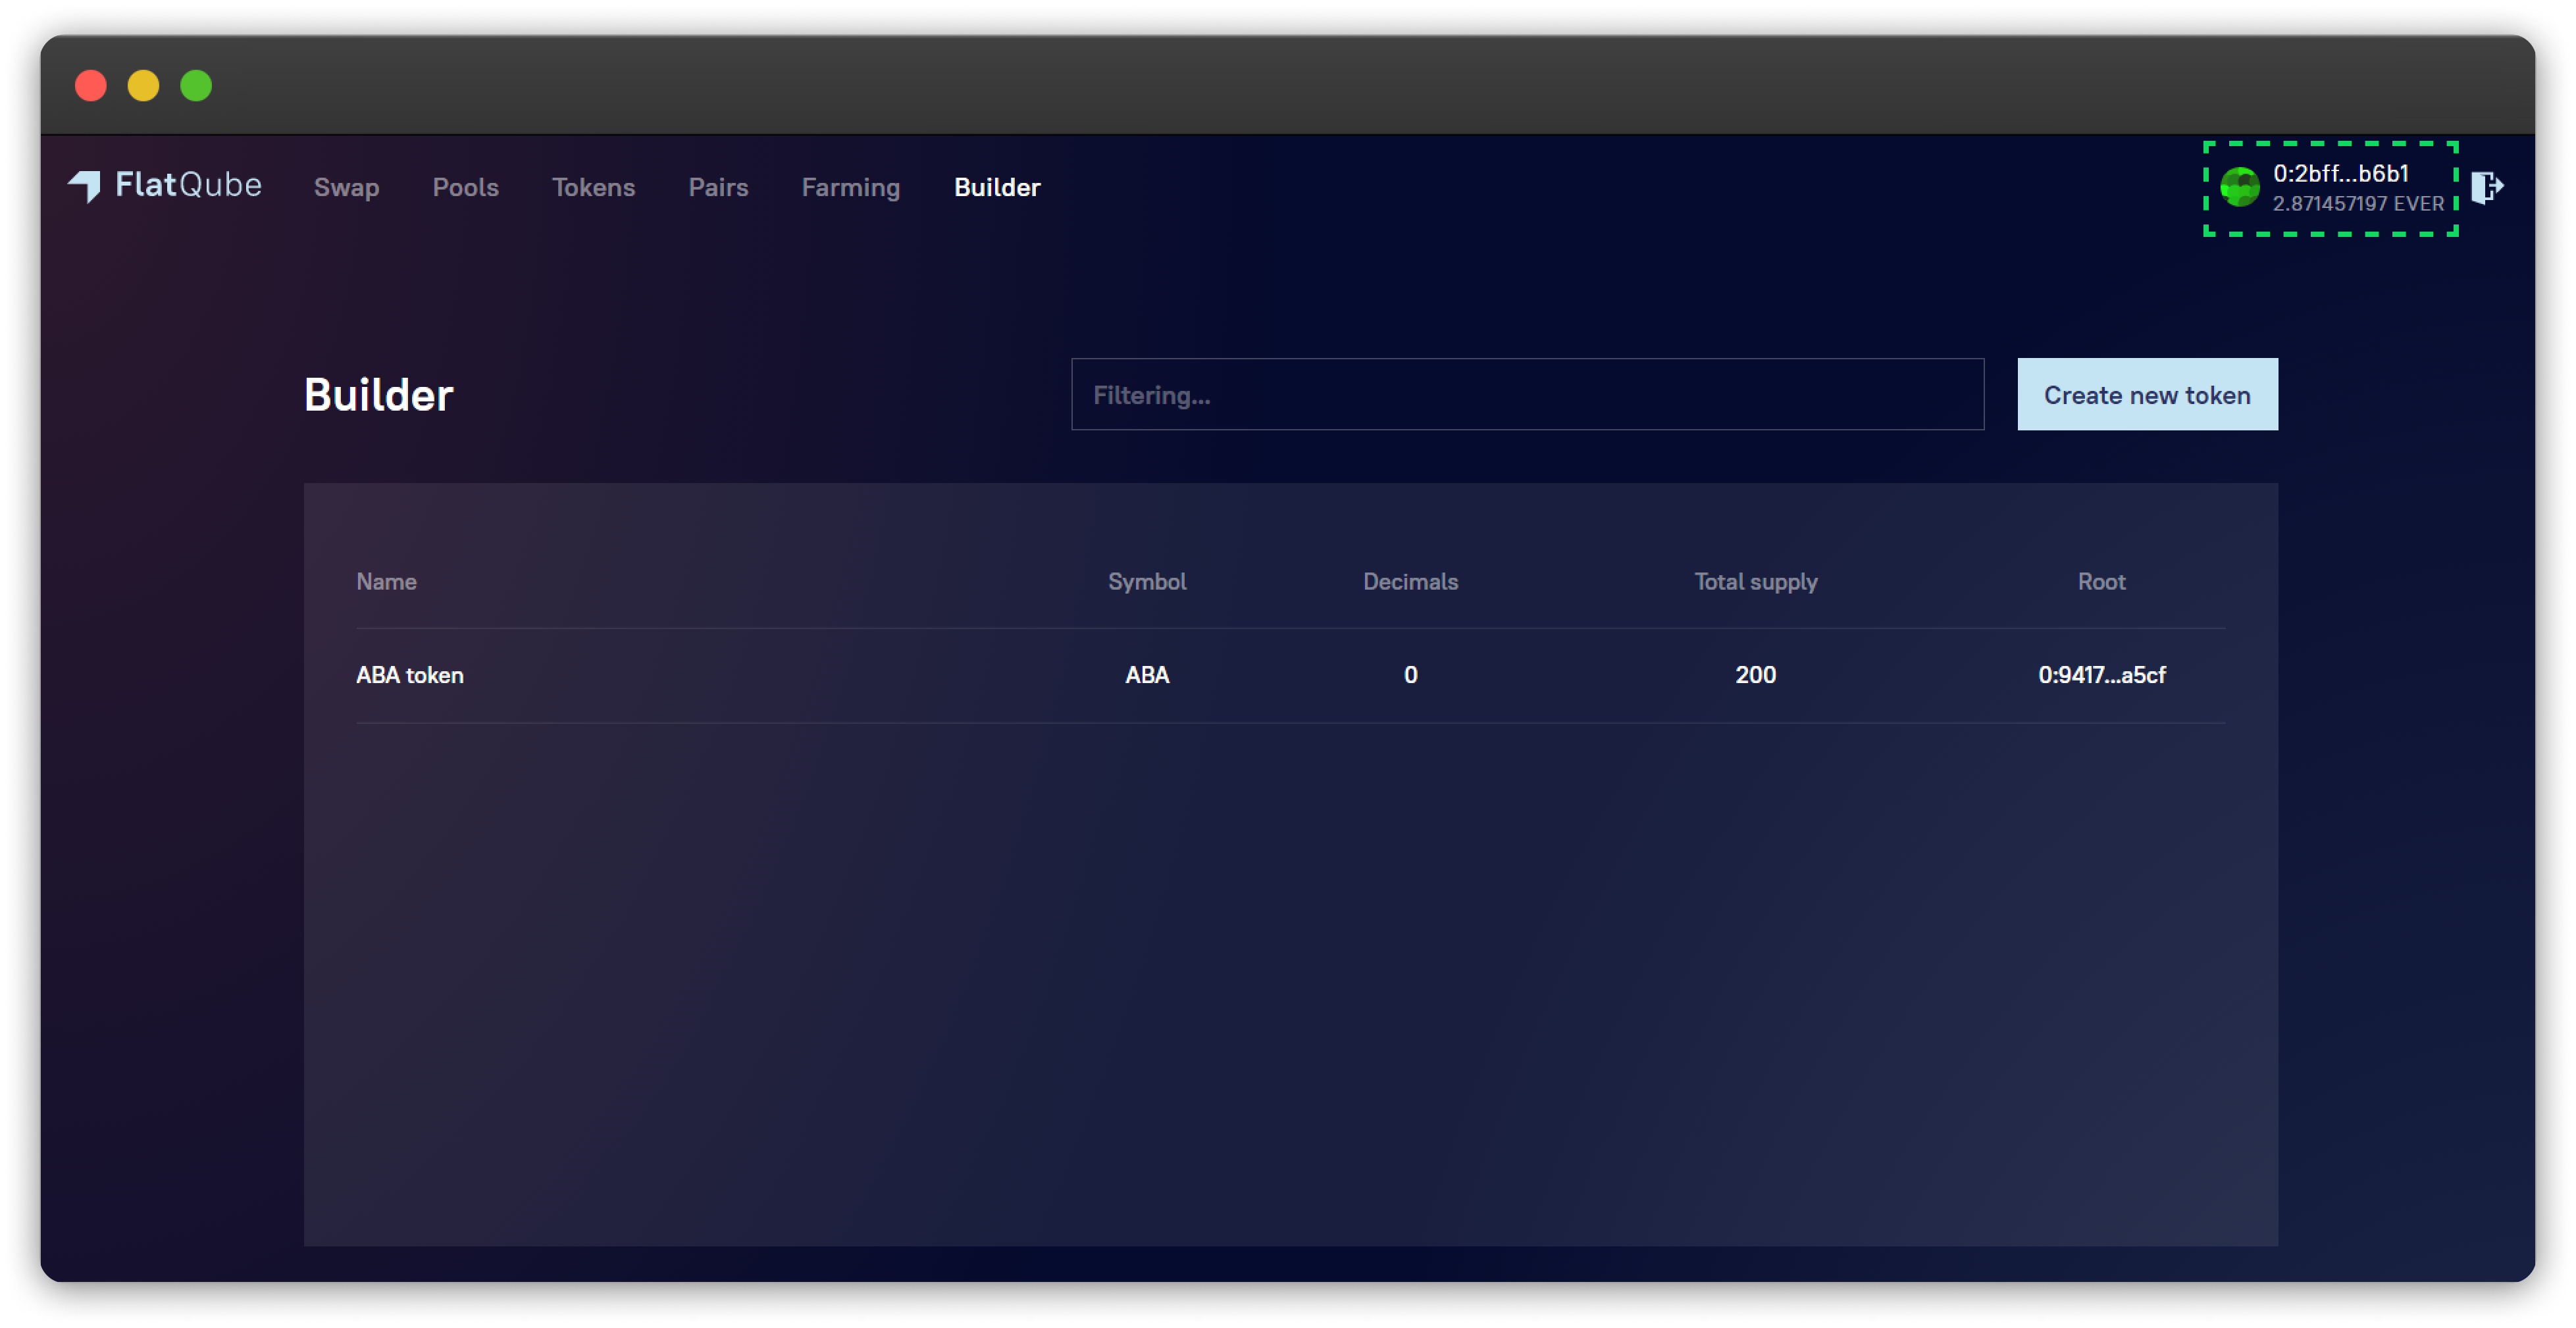Click the Root column header
The height and width of the screenshot is (1328, 2576).
click(2101, 582)
